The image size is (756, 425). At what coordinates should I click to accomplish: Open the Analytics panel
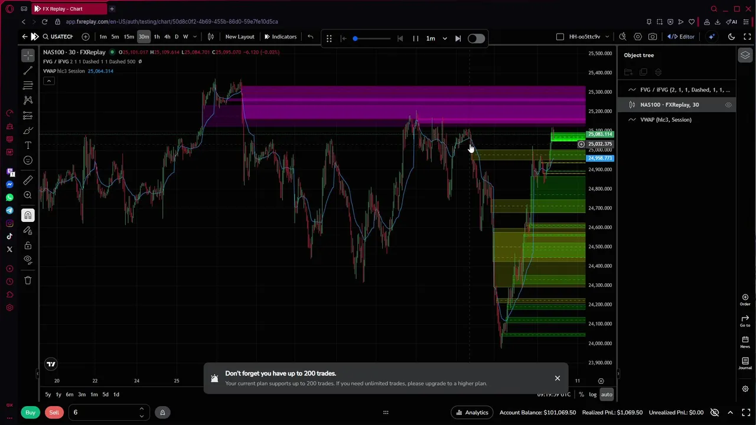tap(471, 413)
